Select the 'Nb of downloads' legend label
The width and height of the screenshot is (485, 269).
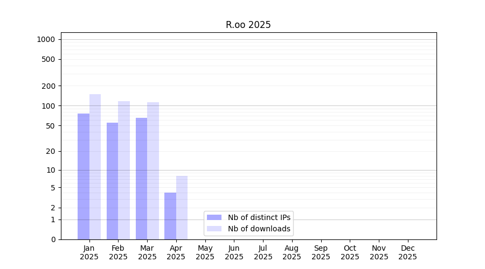[259, 229]
